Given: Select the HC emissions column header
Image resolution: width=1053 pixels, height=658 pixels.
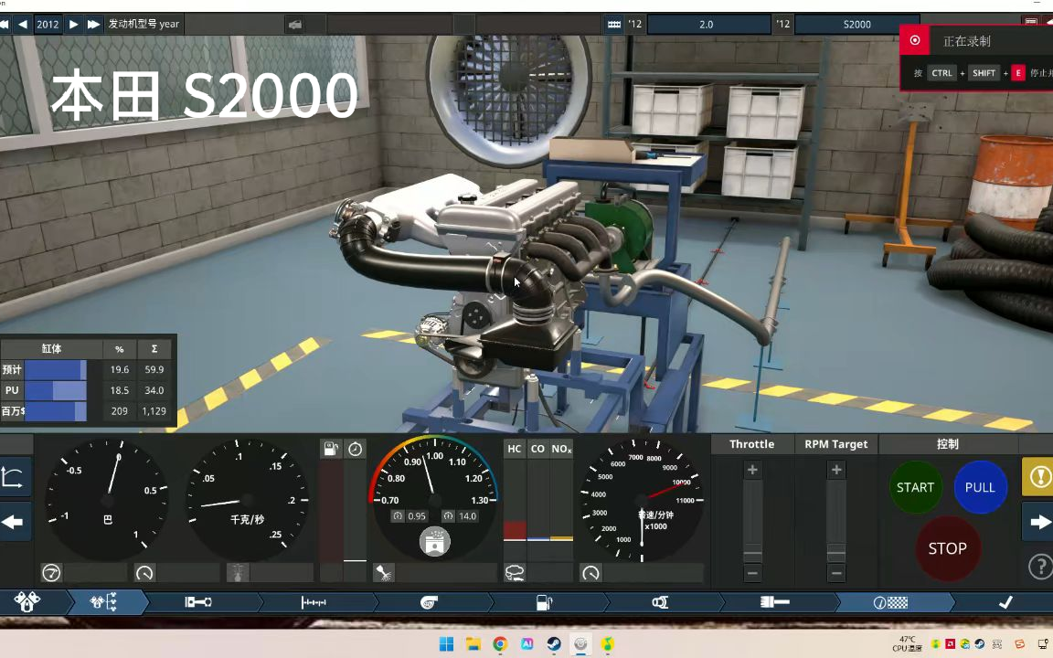Looking at the screenshot, I should pos(515,450).
